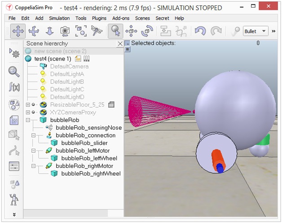282x223 pixels.
Task: Select the camera angle tool
Action: pos(65,31)
